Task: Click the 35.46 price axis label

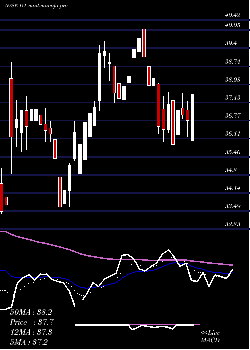Action: coord(233,152)
